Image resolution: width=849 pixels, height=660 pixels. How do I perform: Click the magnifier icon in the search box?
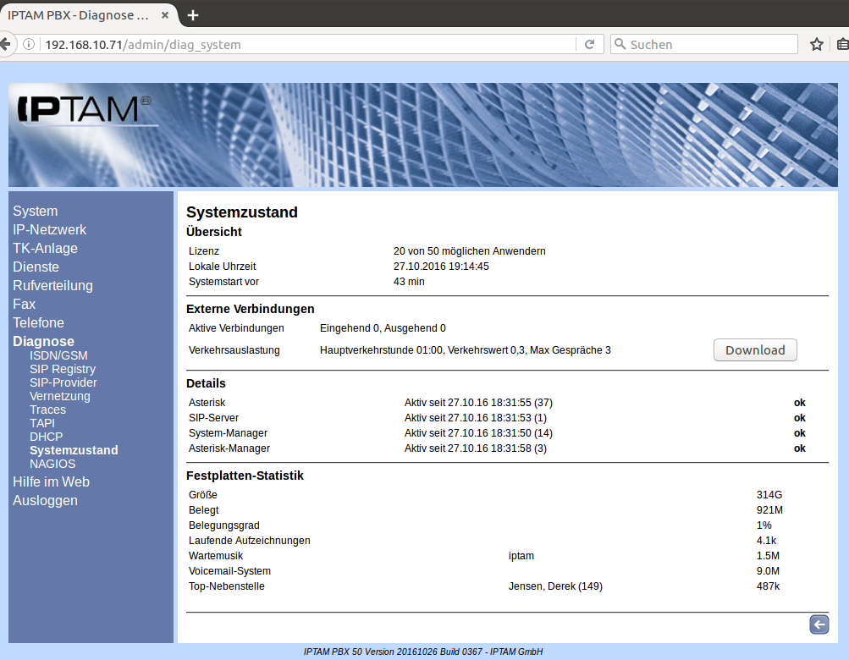click(x=620, y=45)
